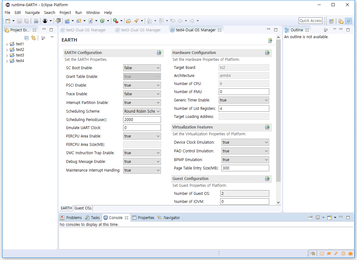Expand the test4 project in explorer
The image size is (357, 260).
point(7,61)
